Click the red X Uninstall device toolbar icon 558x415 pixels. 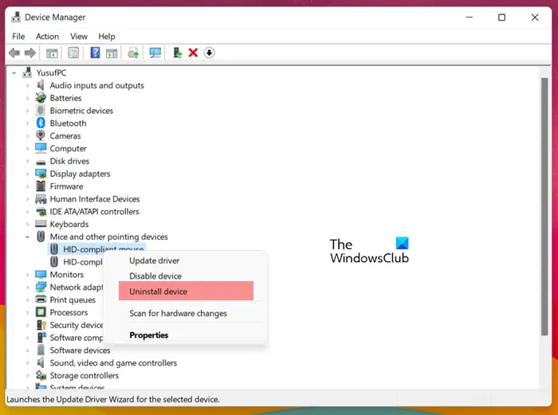click(x=193, y=53)
